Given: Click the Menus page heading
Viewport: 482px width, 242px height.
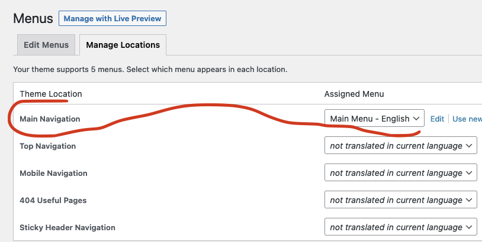Looking at the screenshot, I should tap(33, 18).
